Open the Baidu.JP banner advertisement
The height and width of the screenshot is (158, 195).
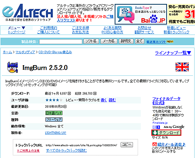[141, 14]
